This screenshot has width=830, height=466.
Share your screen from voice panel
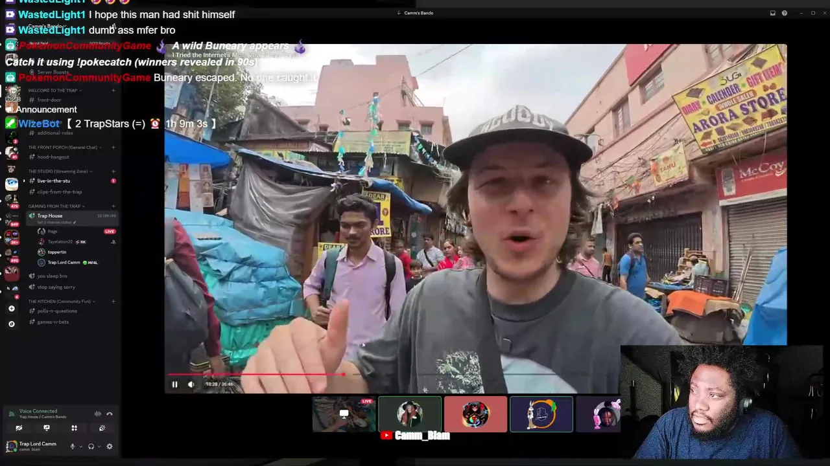click(x=47, y=428)
